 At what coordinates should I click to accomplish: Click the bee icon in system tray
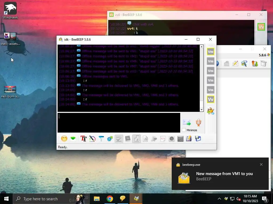226,199
